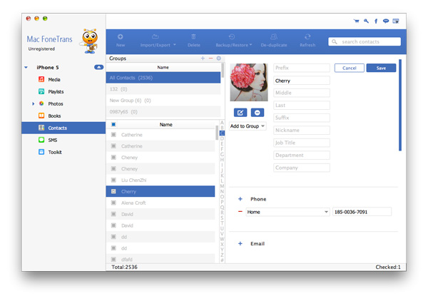Open Photos in the sidebar
This screenshot has height=301, width=428.
pyautogui.click(x=56, y=103)
